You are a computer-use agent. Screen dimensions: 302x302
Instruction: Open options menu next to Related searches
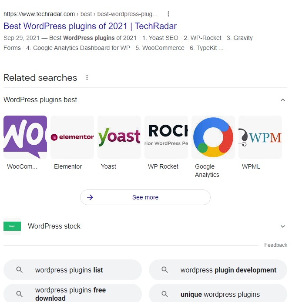point(87,77)
